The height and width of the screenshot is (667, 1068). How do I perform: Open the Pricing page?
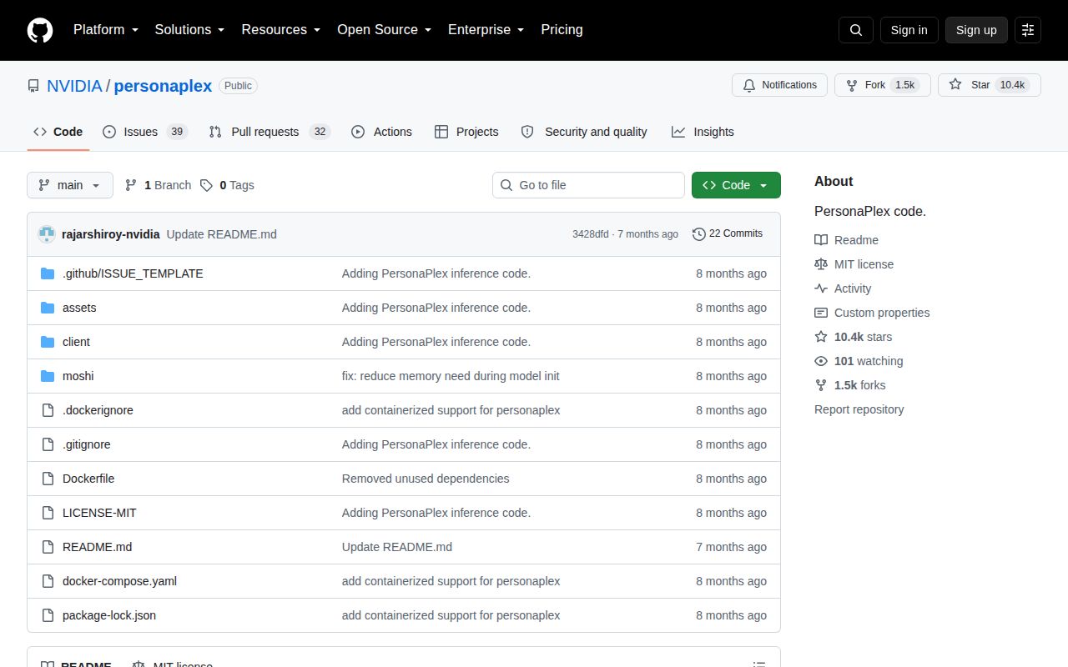[x=562, y=30]
